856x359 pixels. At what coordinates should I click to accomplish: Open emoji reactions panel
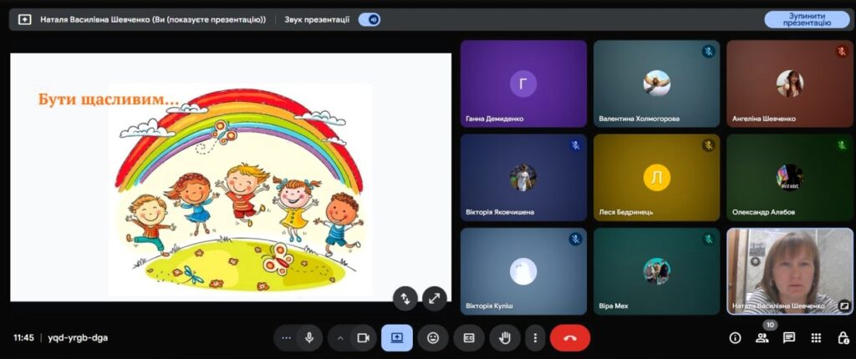(x=433, y=337)
